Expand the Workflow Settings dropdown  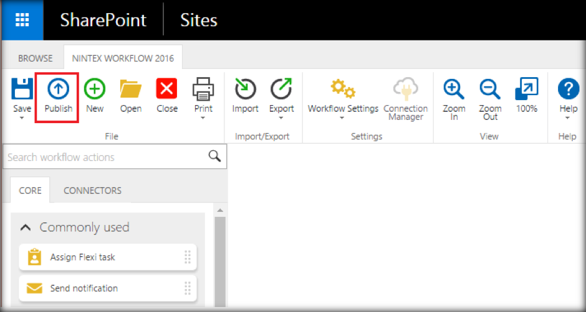(342, 117)
